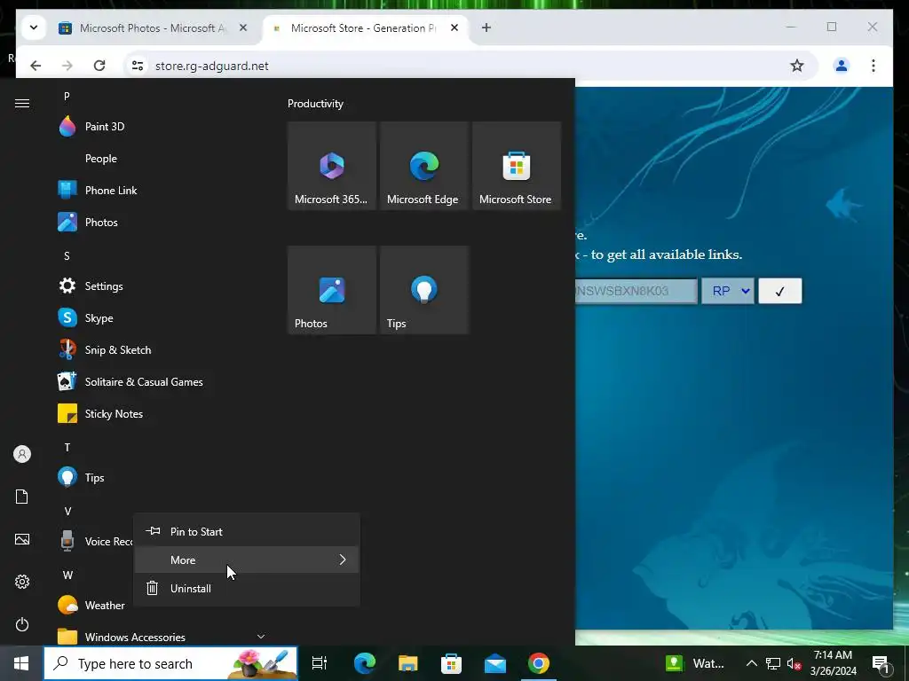Screen dimensions: 909x681
Task: Open Edge from the taskbar
Action: pyautogui.click(x=365, y=663)
